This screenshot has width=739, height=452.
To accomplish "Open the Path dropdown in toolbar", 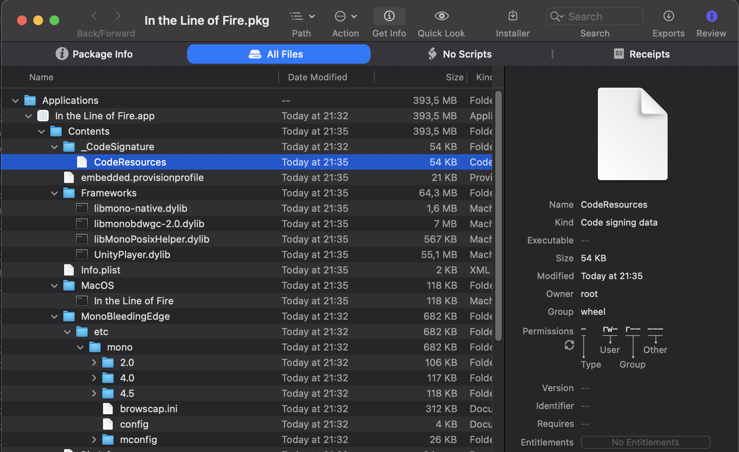I will point(302,16).
